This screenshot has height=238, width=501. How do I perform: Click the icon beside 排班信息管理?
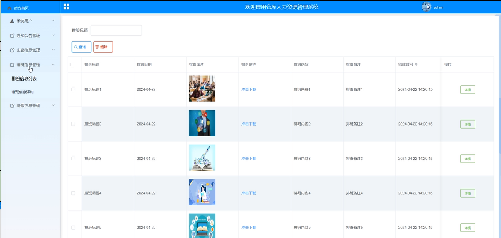[12, 65]
